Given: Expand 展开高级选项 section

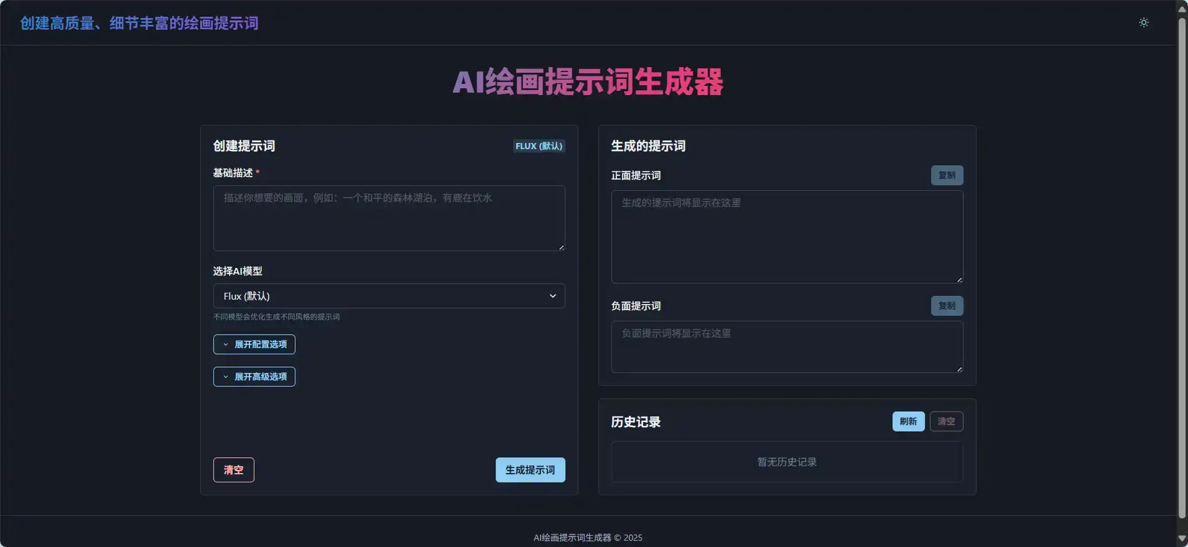Looking at the screenshot, I should click(254, 377).
